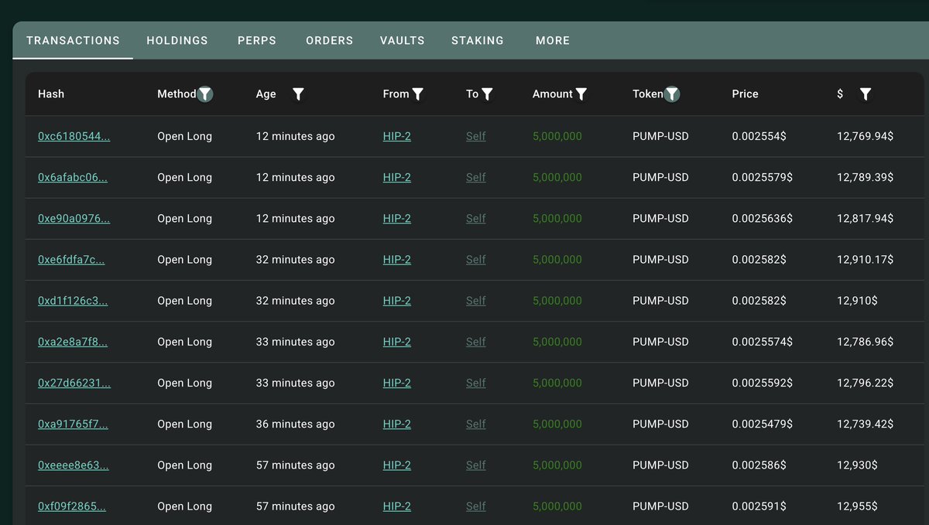
Task: Select dollar value 12,796.22$
Action: [865, 383]
